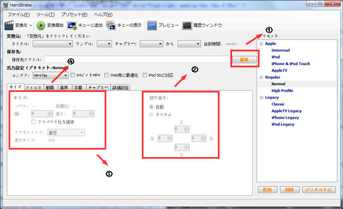Screen dimensions: 343x209
Task: Collapse the Apple preset group
Action: pyautogui.click(x=261, y=44)
